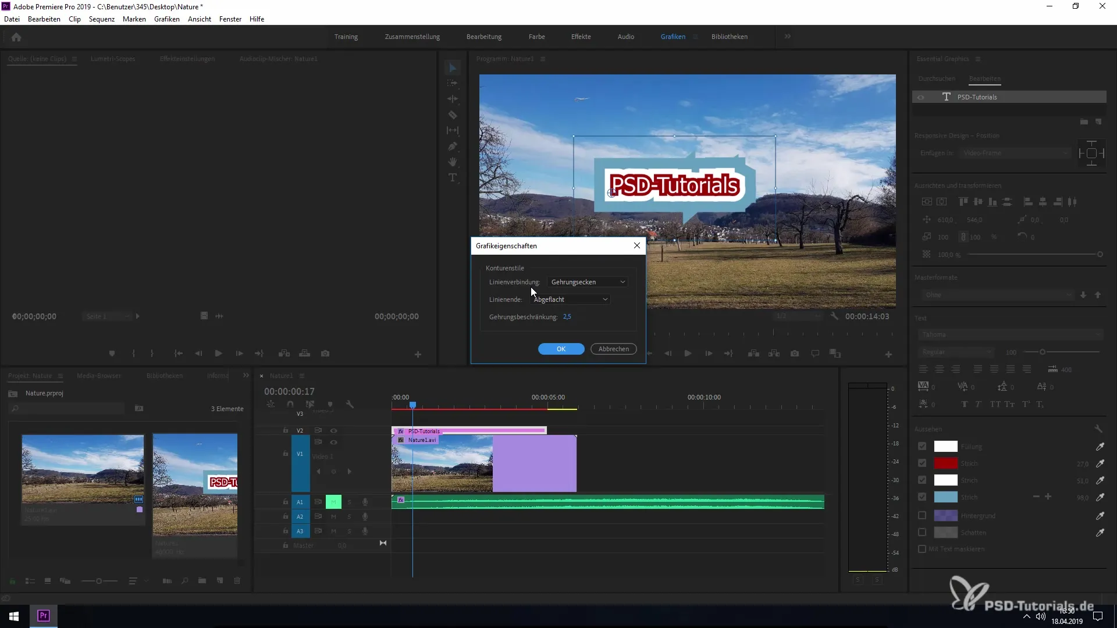Switch Project panel to list view

coord(30,581)
